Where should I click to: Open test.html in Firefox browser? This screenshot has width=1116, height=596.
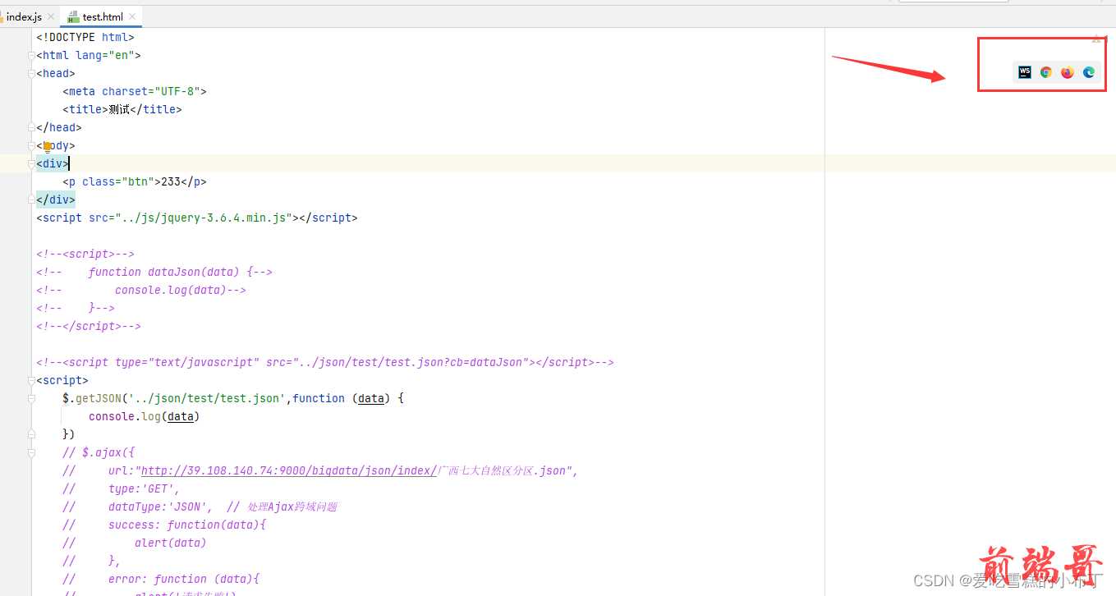[1067, 72]
